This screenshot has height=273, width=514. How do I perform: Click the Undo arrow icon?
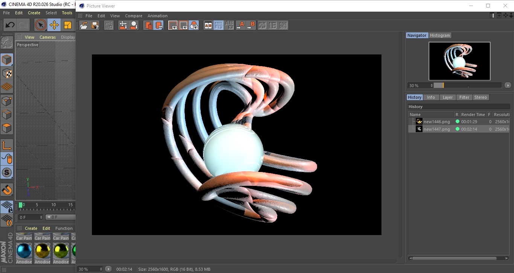tap(10, 25)
